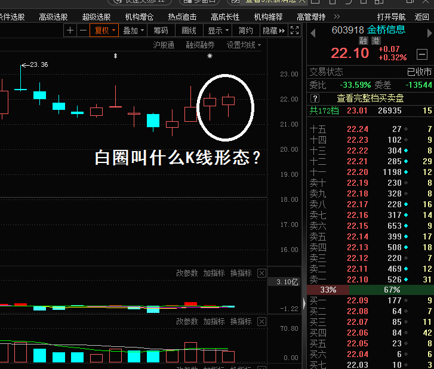Expand more tabs with double chevron
Viewport: 434px width, 369px height.
(337, 17)
